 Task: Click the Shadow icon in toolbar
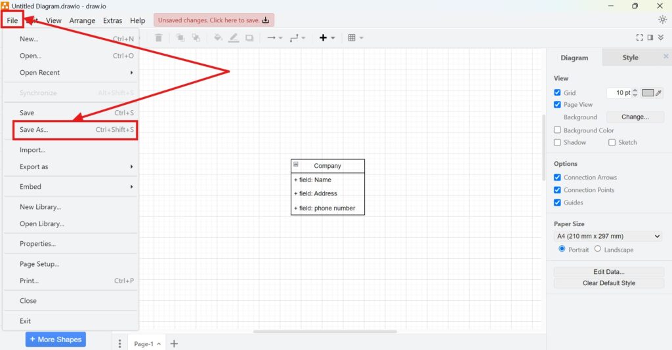tap(249, 38)
